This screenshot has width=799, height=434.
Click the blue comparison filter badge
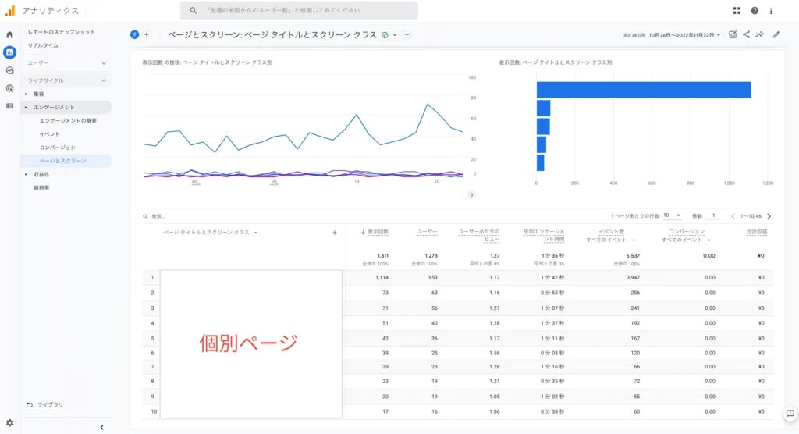(x=134, y=34)
